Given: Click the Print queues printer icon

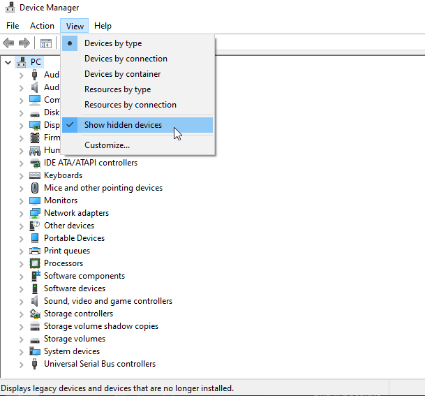Looking at the screenshot, I should (x=35, y=251).
